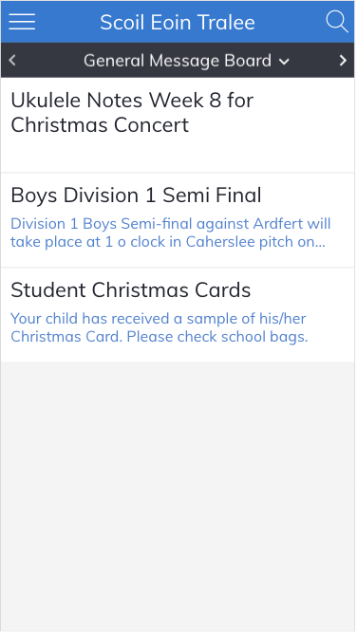
Task: Click dark board bar left of dropdown label
Action: pyautogui.click(x=50, y=61)
